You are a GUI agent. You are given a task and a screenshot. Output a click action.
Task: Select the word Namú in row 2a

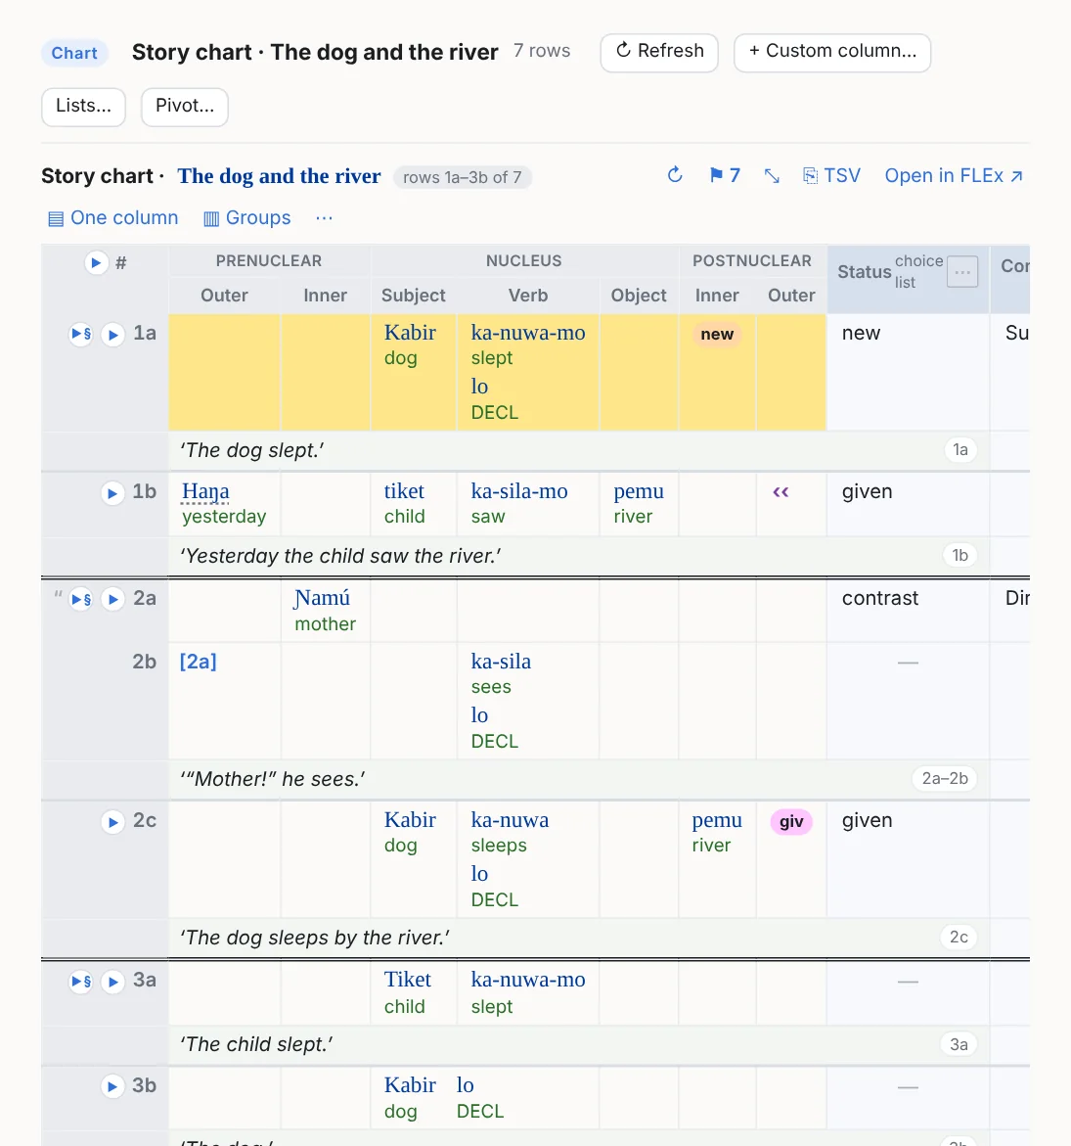coord(322,598)
